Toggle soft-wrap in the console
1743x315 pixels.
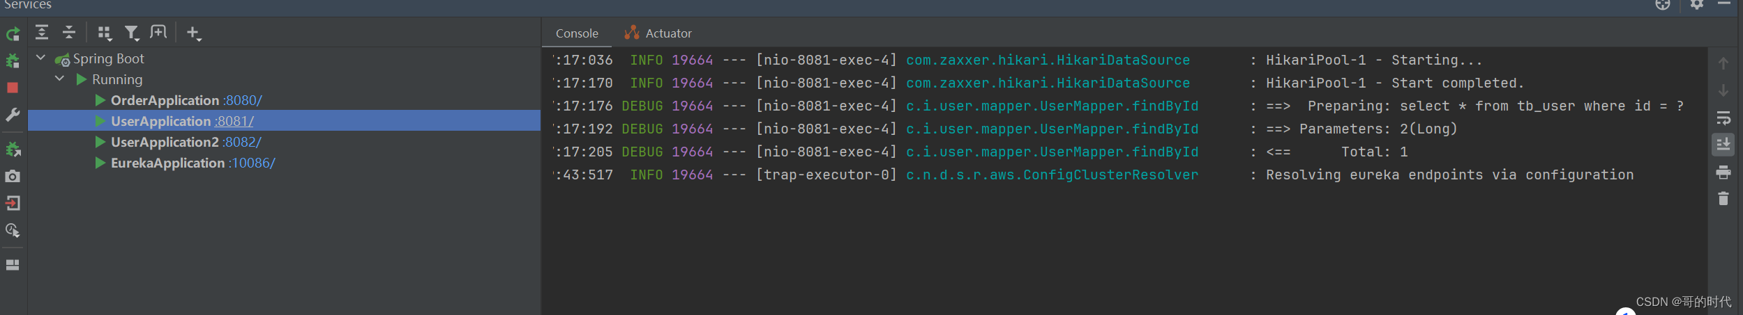click(1723, 118)
